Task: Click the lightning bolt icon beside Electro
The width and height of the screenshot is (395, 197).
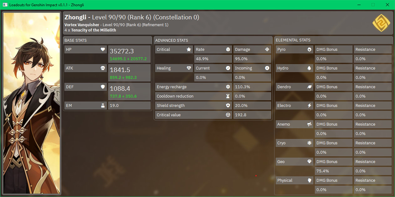Action: [x=309, y=106]
